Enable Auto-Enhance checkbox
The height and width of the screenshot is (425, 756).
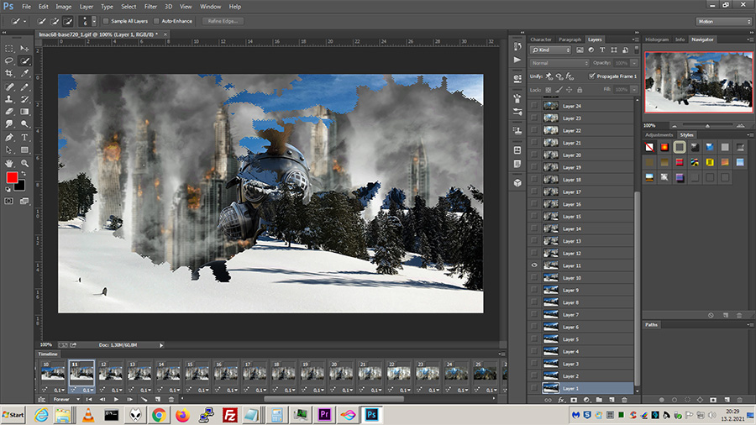click(x=156, y=21)
